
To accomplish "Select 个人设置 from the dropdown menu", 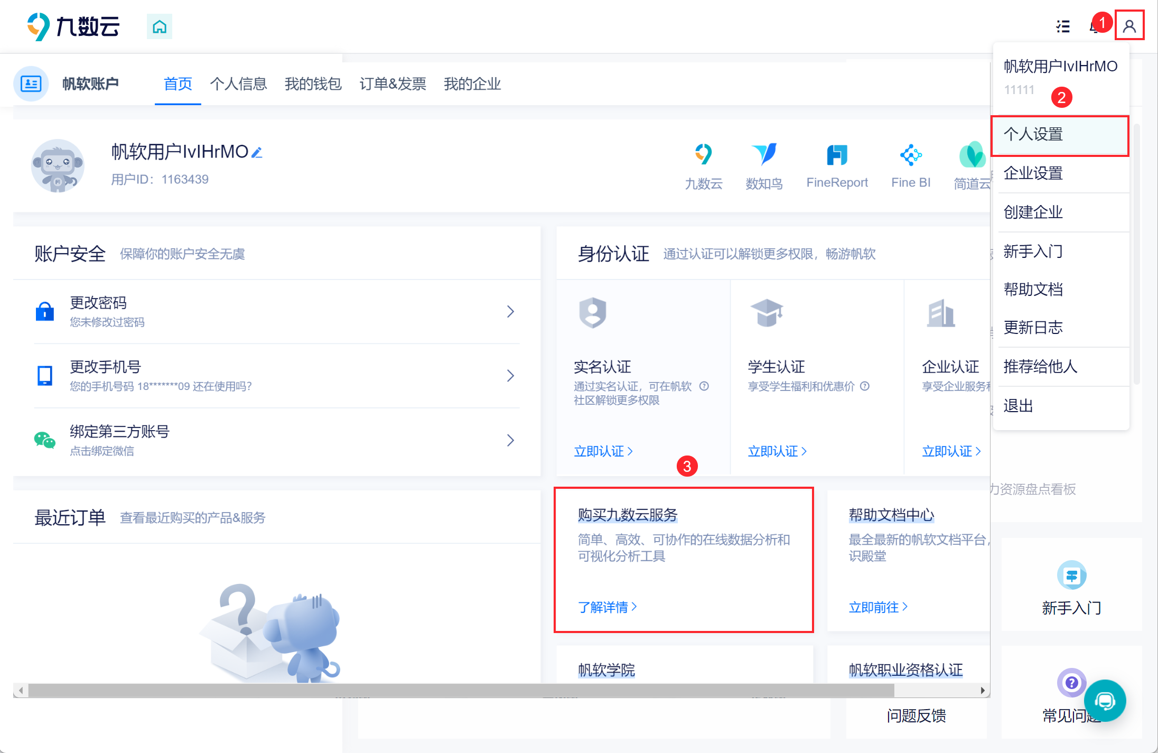I will point(1060,135).
